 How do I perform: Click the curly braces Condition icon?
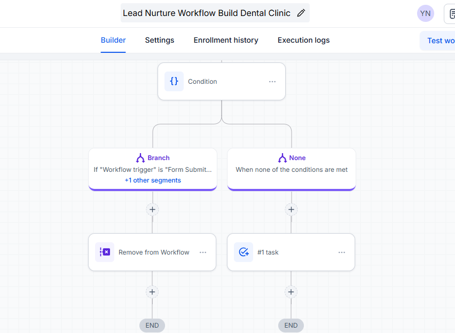pos(174,81)
